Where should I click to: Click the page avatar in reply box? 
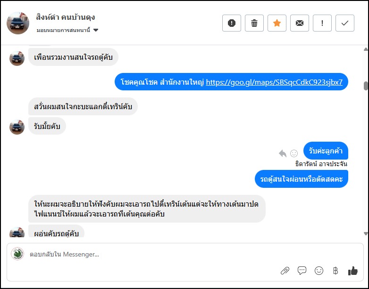[x=17, y=254]
